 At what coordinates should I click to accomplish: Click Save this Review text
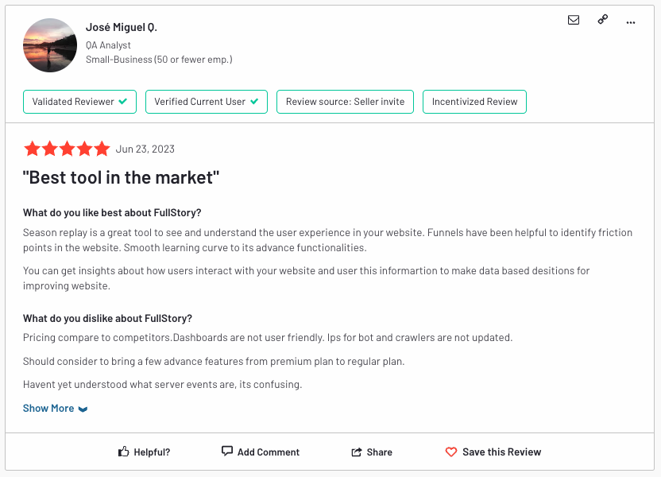[501, 452]
